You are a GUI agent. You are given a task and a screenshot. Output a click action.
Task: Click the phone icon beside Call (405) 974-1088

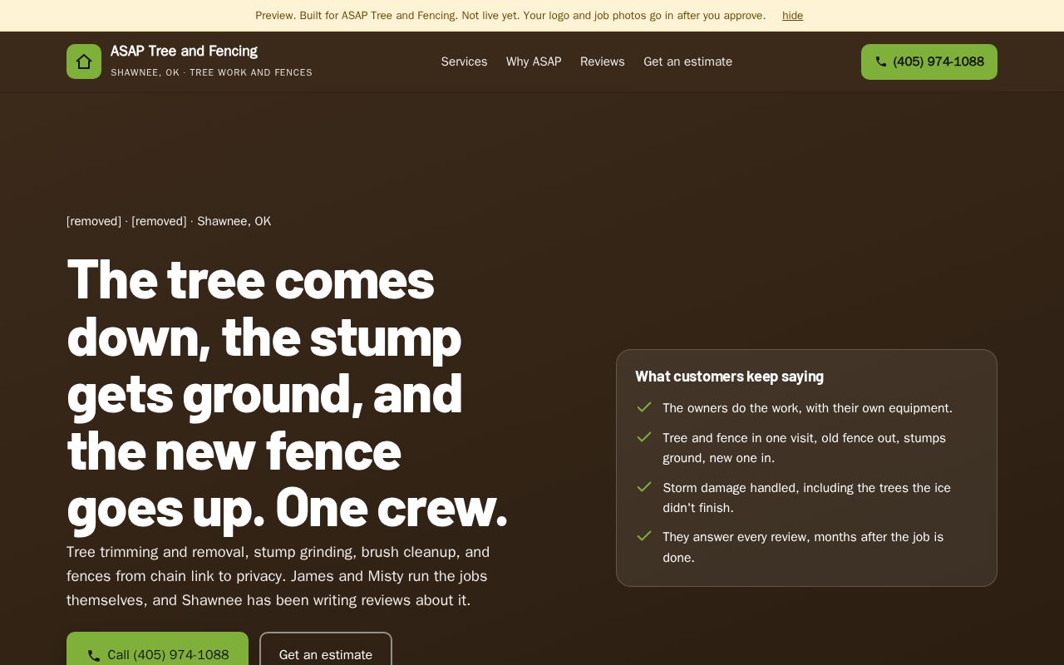point(94,655)
